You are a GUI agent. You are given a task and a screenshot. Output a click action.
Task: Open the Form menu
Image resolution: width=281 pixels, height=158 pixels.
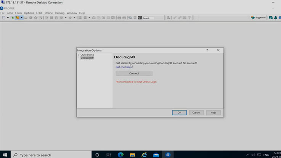point(18,13)
